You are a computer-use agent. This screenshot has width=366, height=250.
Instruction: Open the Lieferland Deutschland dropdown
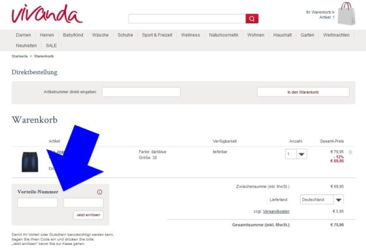[322, 199]
